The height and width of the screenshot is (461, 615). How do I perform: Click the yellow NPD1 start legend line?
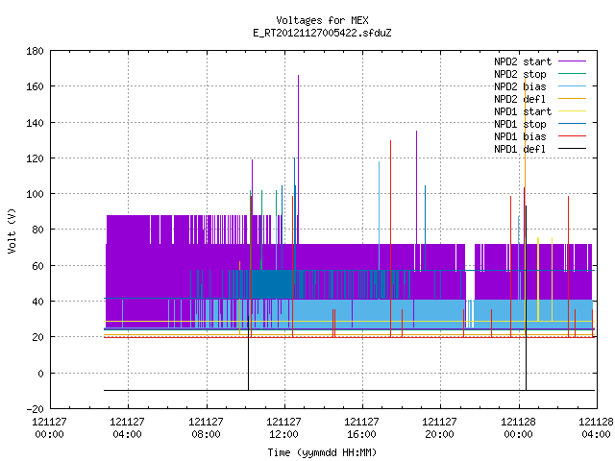click(572, 111)
